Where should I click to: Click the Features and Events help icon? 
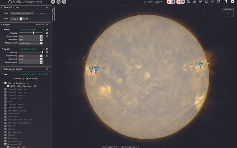(x=47, y=69)
